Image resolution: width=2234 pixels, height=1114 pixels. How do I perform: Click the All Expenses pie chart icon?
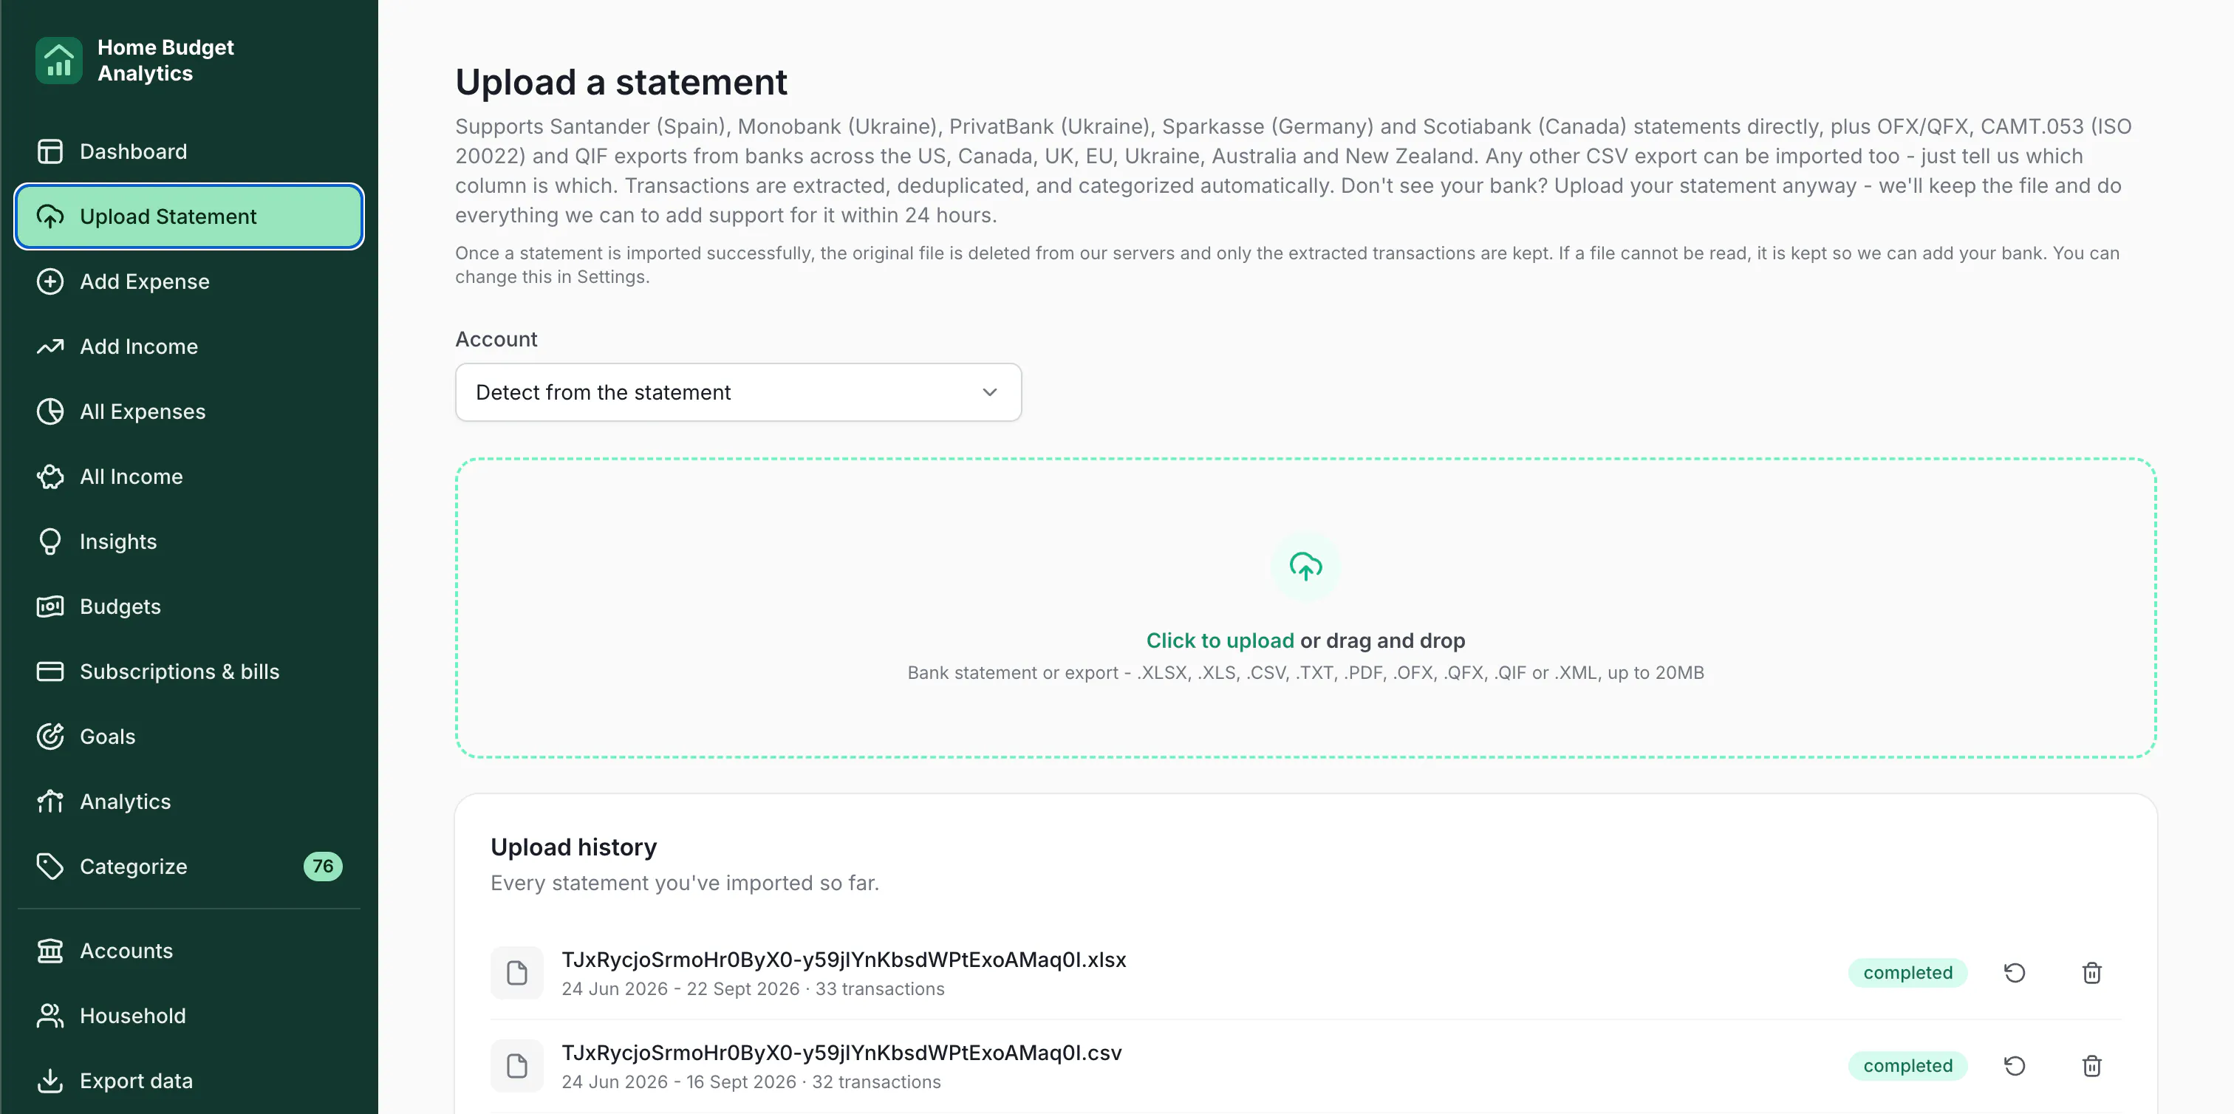pyautogui.click(x=50, y=411)
